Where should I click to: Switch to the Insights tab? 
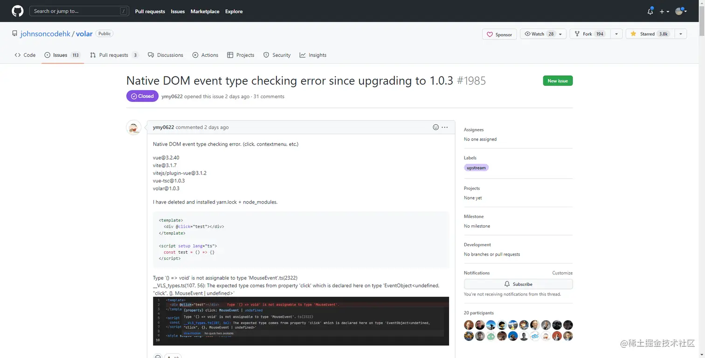[313, 55]
